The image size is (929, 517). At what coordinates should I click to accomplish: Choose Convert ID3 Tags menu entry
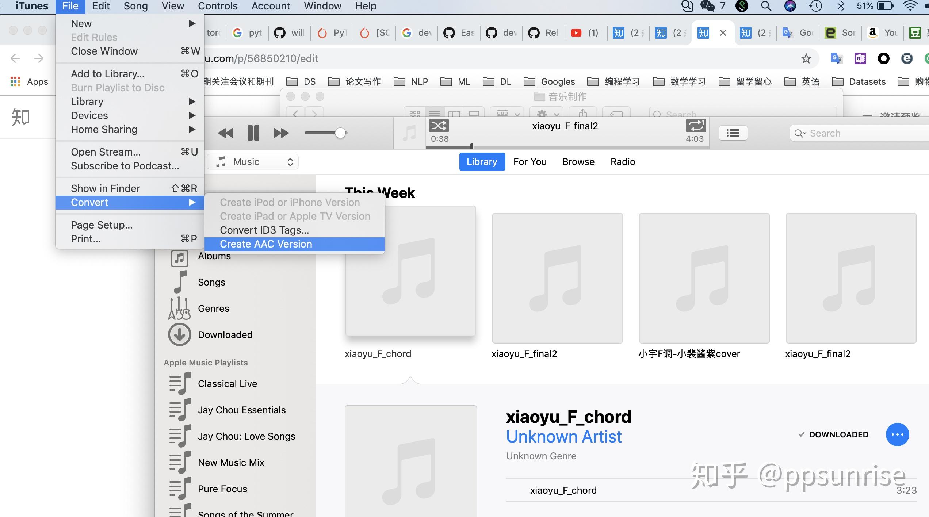click(x=295, y=230)
